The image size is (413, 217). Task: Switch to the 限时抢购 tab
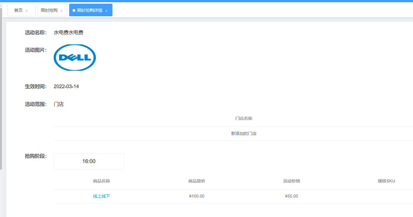[x=49, y=10]
